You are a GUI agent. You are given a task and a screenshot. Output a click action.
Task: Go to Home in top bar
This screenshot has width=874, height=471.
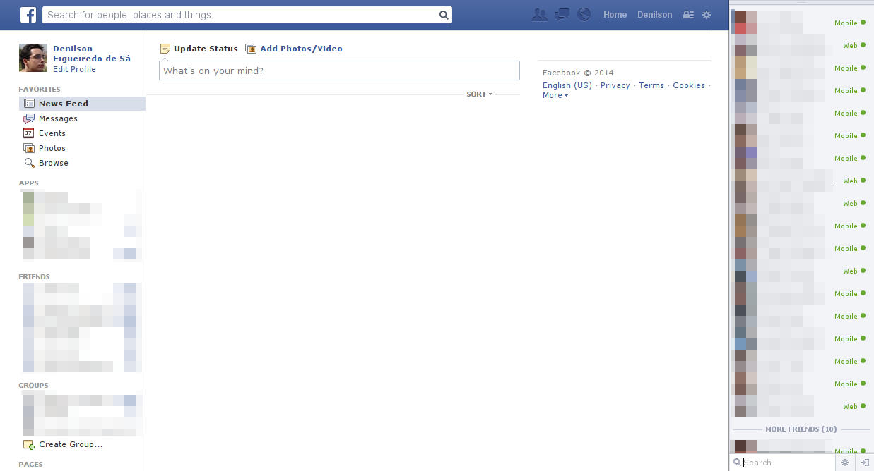coord(615,15)
